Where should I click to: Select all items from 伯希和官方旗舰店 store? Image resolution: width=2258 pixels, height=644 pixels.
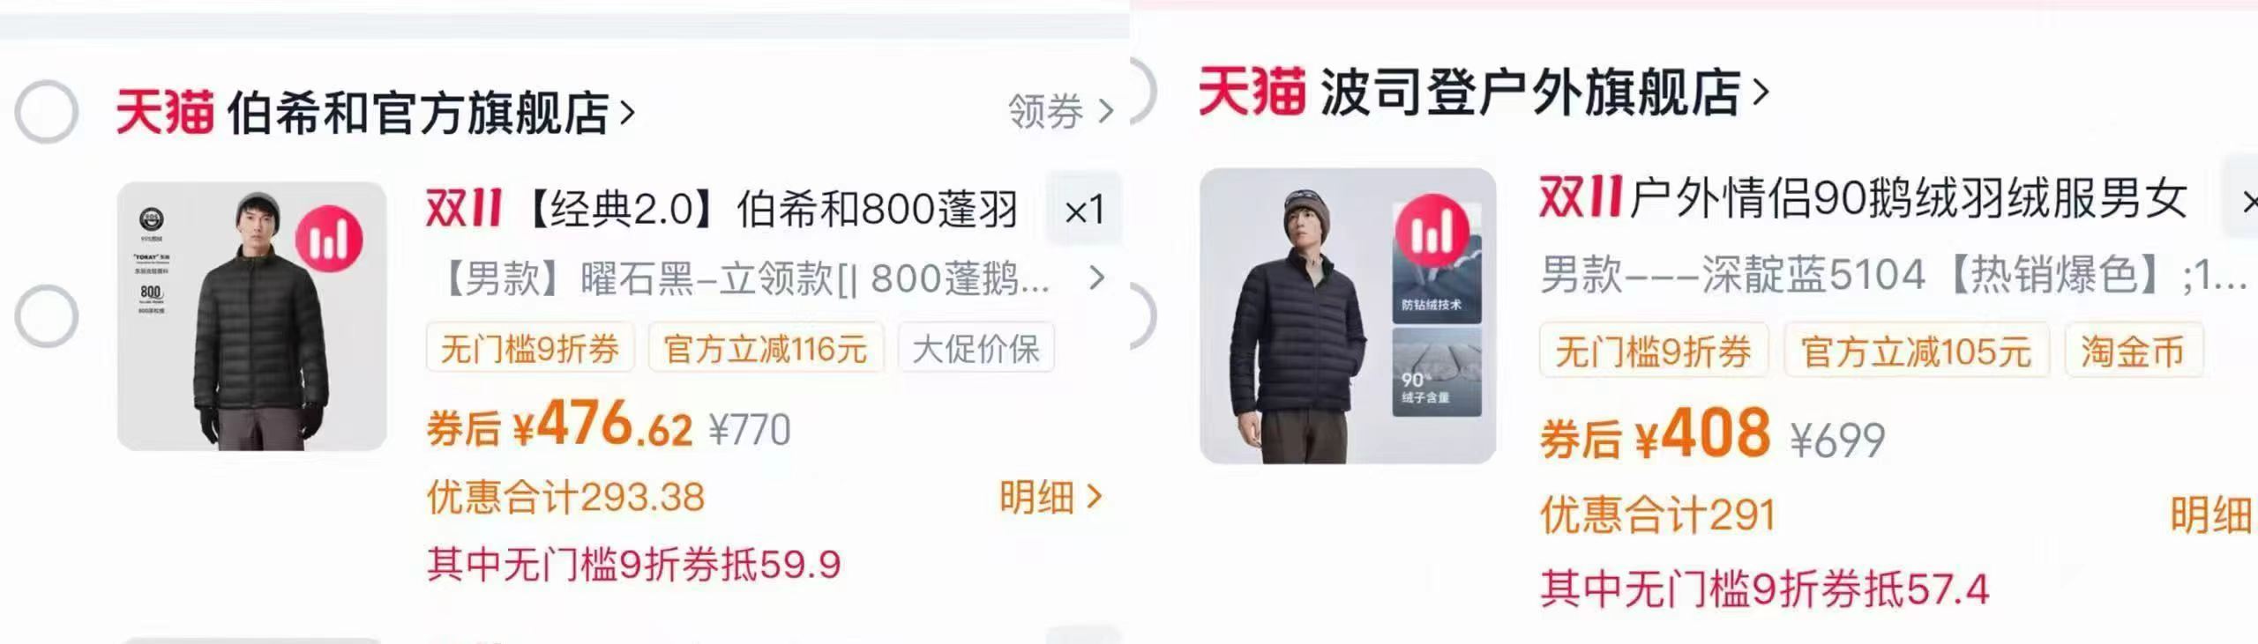click(x=47, y=112)
